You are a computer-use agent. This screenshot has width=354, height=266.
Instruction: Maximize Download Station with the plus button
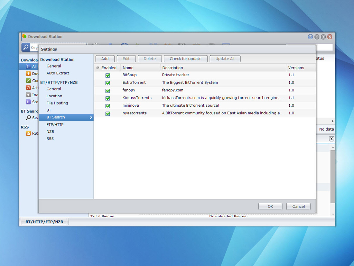coord(323,37)
